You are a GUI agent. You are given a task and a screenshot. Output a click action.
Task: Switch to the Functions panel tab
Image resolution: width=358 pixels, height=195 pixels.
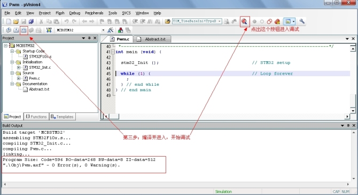[36, 117]
